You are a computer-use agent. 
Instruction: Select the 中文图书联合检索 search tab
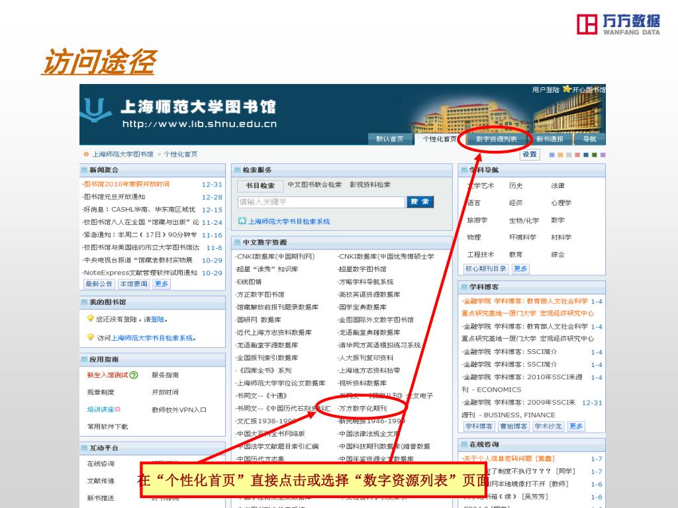[x=315, y=185]
